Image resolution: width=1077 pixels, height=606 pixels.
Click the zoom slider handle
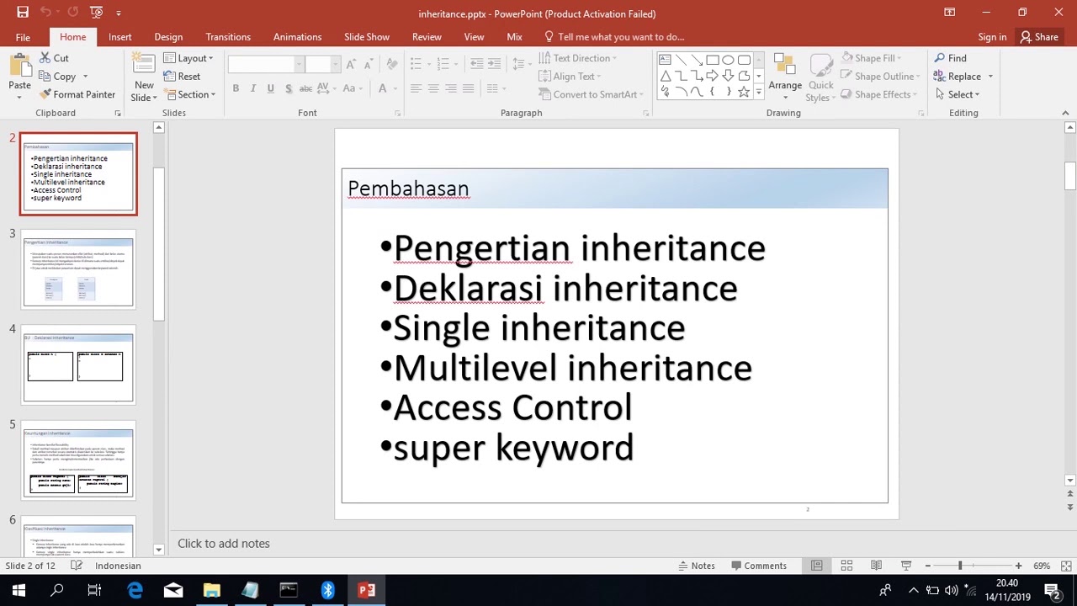(960, 566)
